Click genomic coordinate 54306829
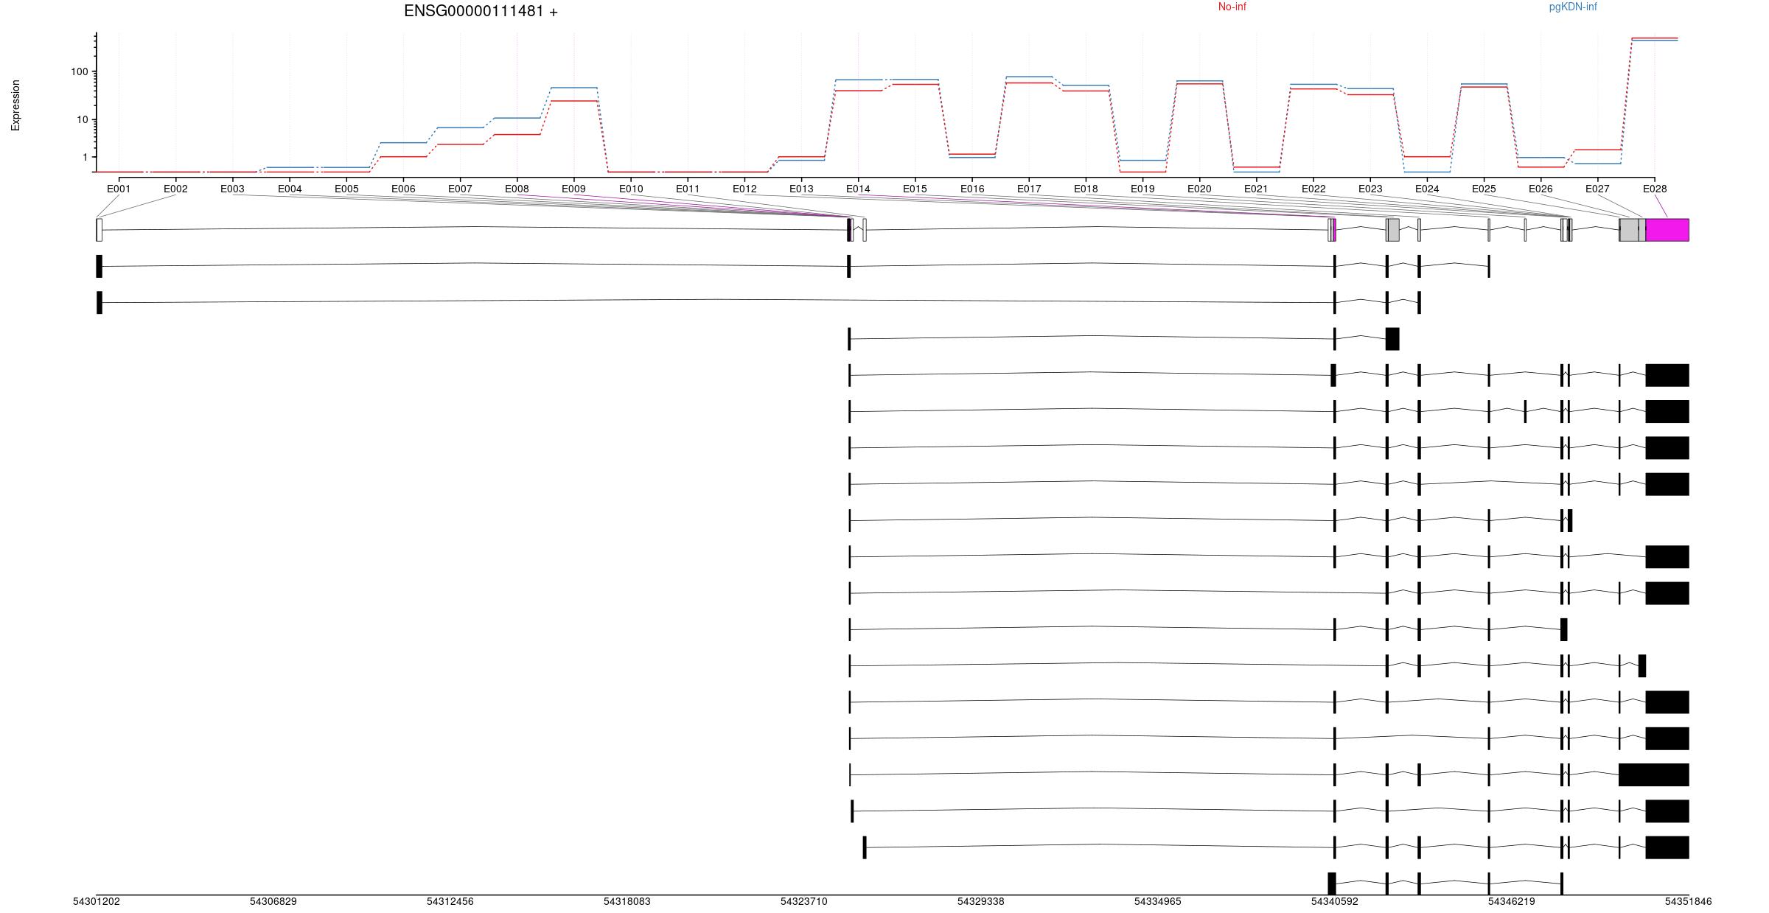Screen dimensions: 1769x913 (x=273, y=901)
